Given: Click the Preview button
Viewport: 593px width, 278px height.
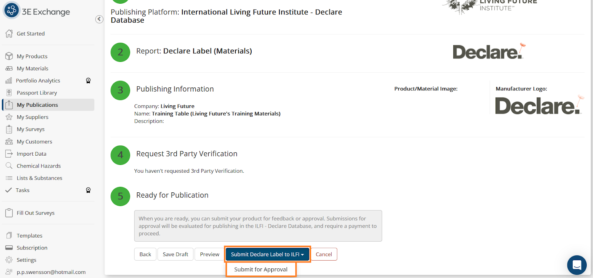Looking at the screenshot, I should pyautogui.click(x=210, y=254).
